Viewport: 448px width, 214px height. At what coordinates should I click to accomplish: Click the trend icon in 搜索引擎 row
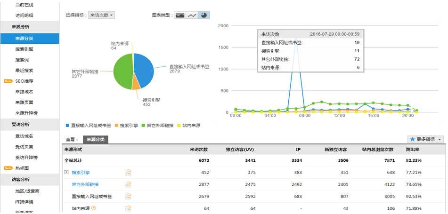click(x=128, y=172)
